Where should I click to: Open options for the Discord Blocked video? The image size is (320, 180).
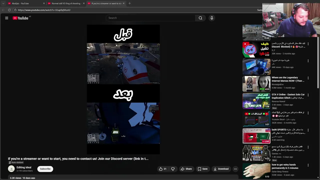pyautogui.click(x=308, y=44)
